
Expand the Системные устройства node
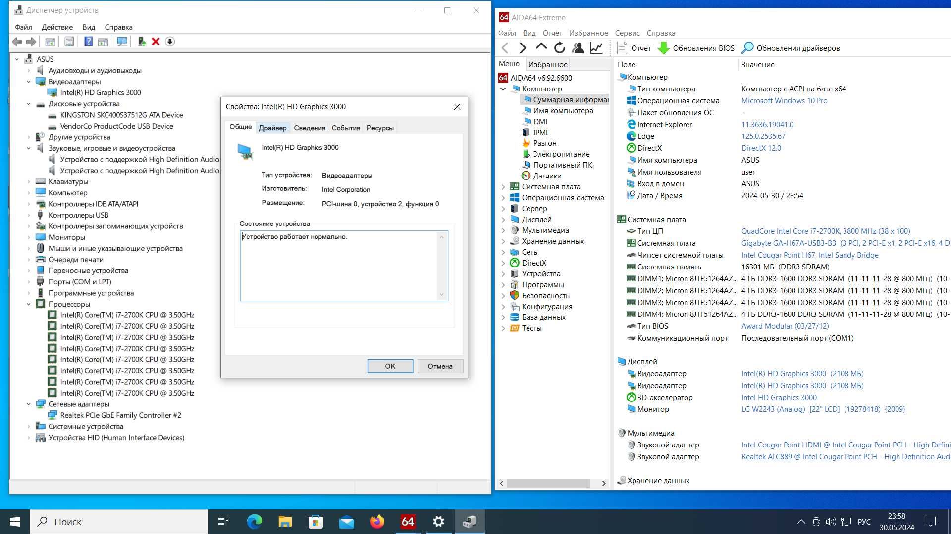29,427
